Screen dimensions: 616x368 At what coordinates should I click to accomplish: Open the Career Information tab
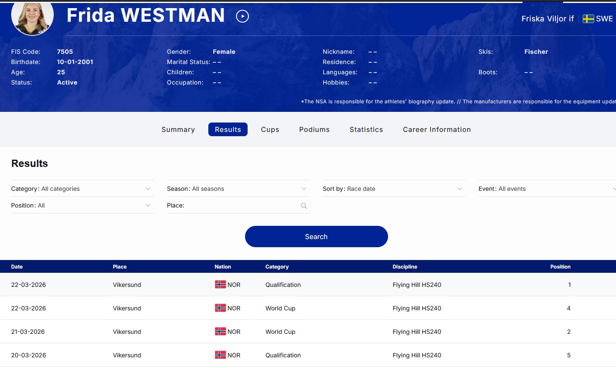(437, 129)
